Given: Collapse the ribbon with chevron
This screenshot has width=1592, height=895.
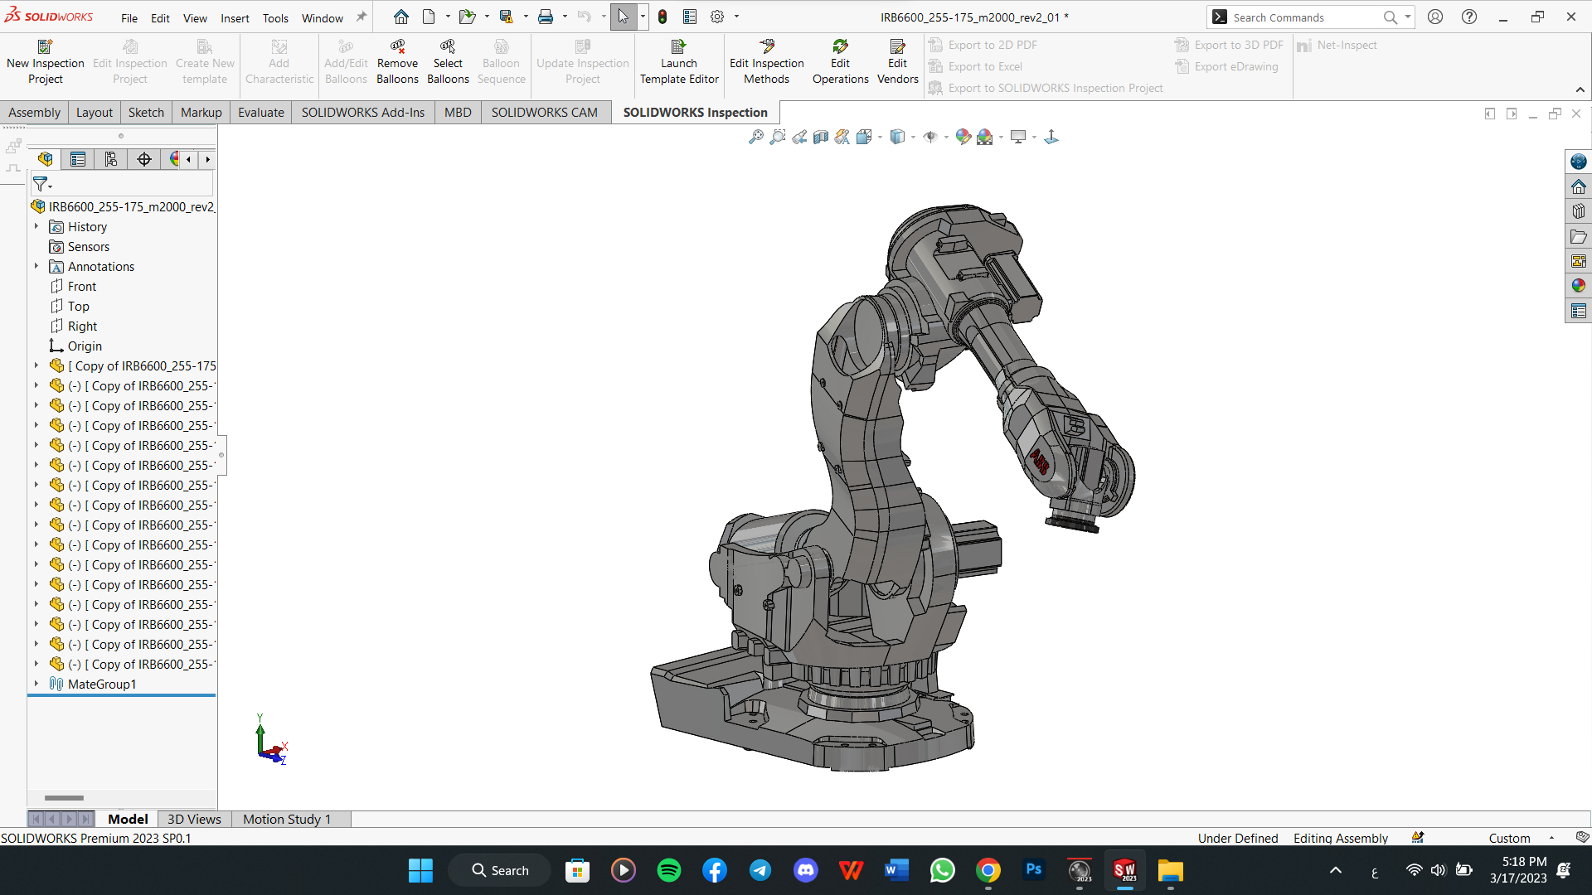Looking at the screenshot, I should click(x=1580, y=89).
